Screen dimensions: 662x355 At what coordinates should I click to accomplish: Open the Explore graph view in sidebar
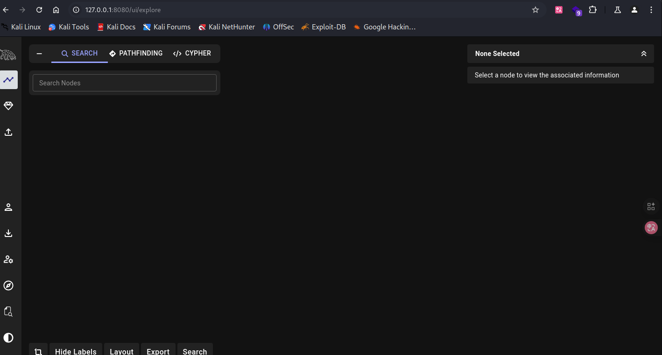click(8, 80)
